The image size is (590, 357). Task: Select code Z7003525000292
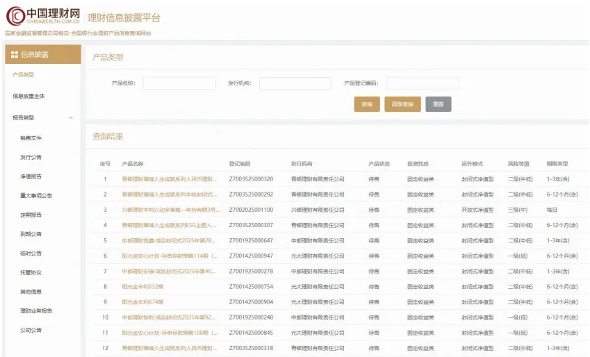click(x=251, y=194)
